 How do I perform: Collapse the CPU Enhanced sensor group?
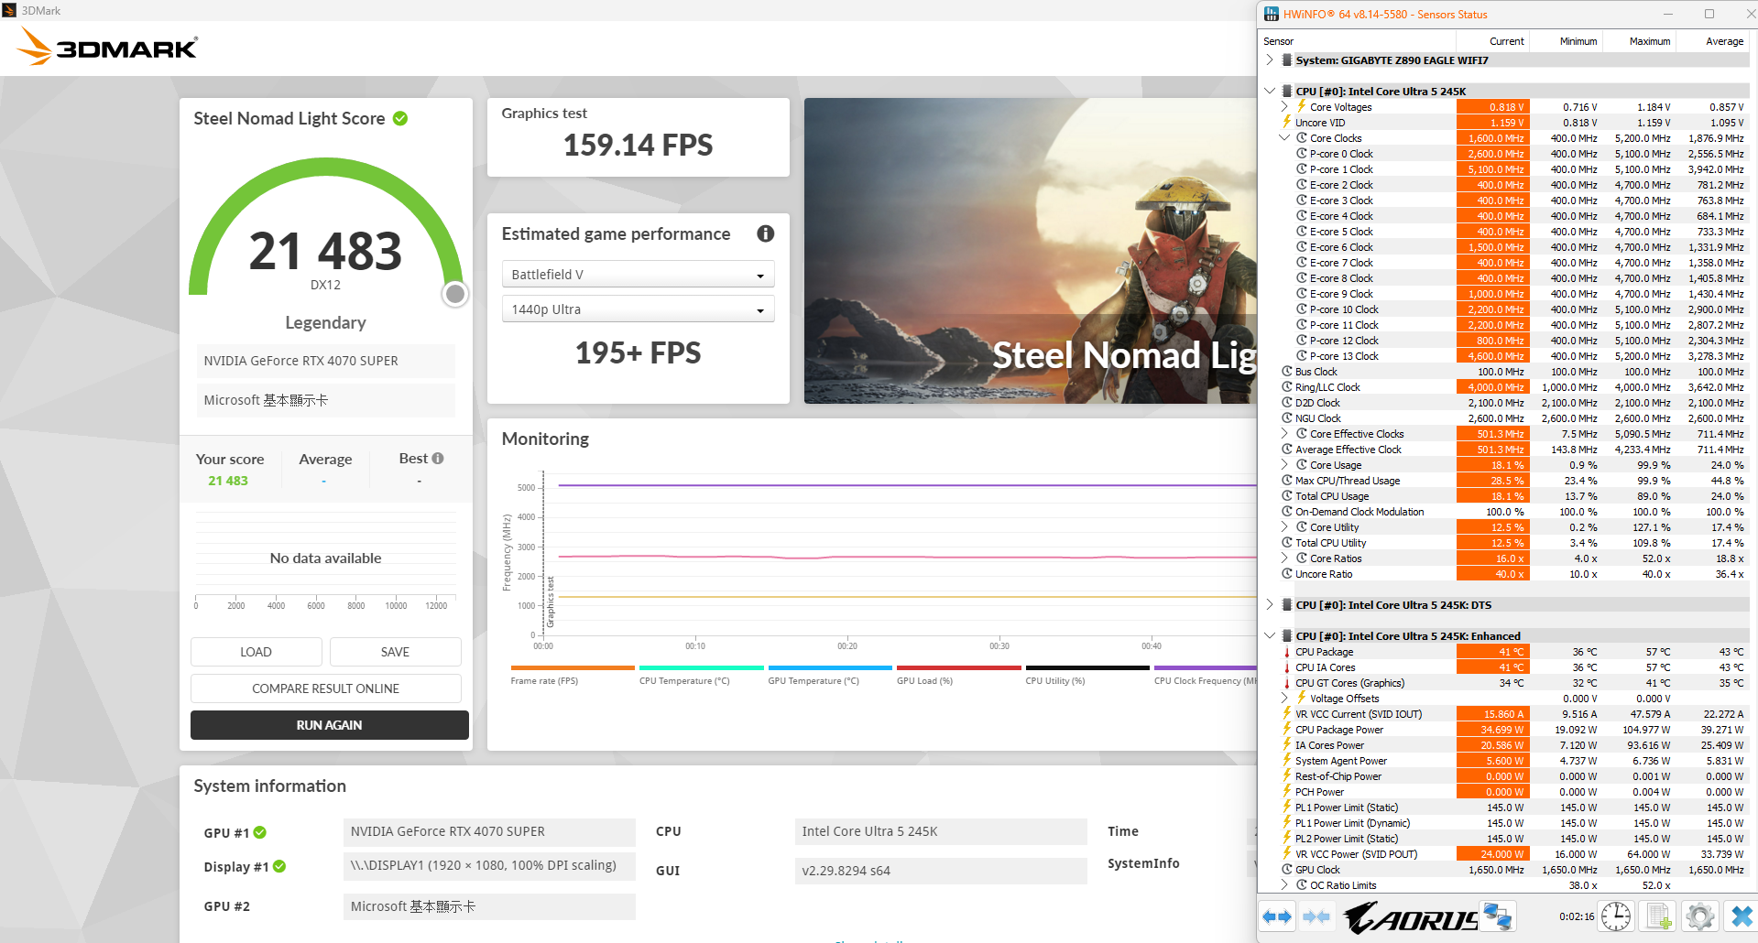coord(1270,636)
